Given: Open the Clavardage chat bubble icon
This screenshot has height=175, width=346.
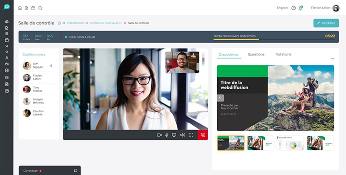Looking at the screenshot, I should [x=75, y=170].
